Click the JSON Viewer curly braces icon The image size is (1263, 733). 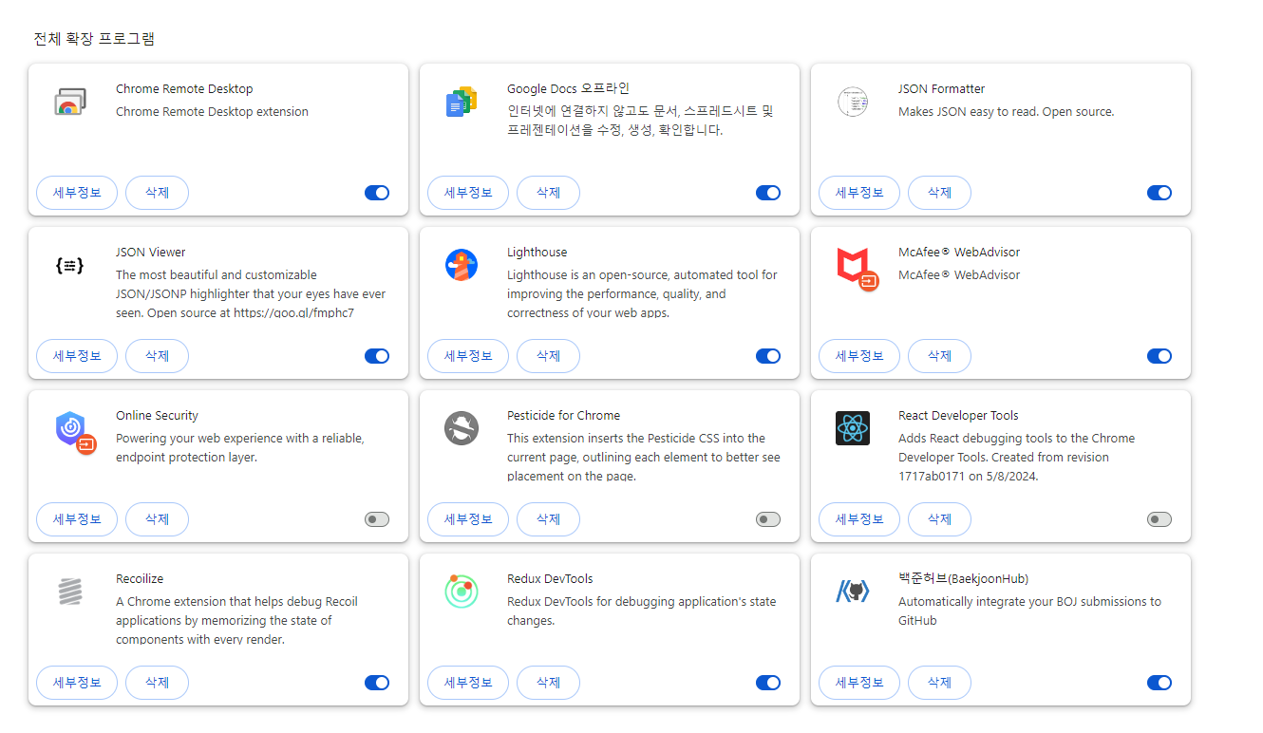pyautogui.click(x=70, y=266)
